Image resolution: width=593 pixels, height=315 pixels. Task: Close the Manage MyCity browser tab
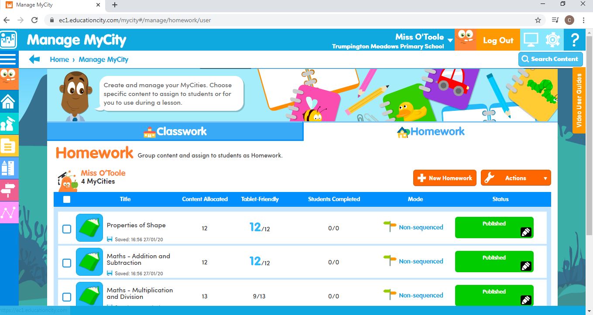(97, 5)
